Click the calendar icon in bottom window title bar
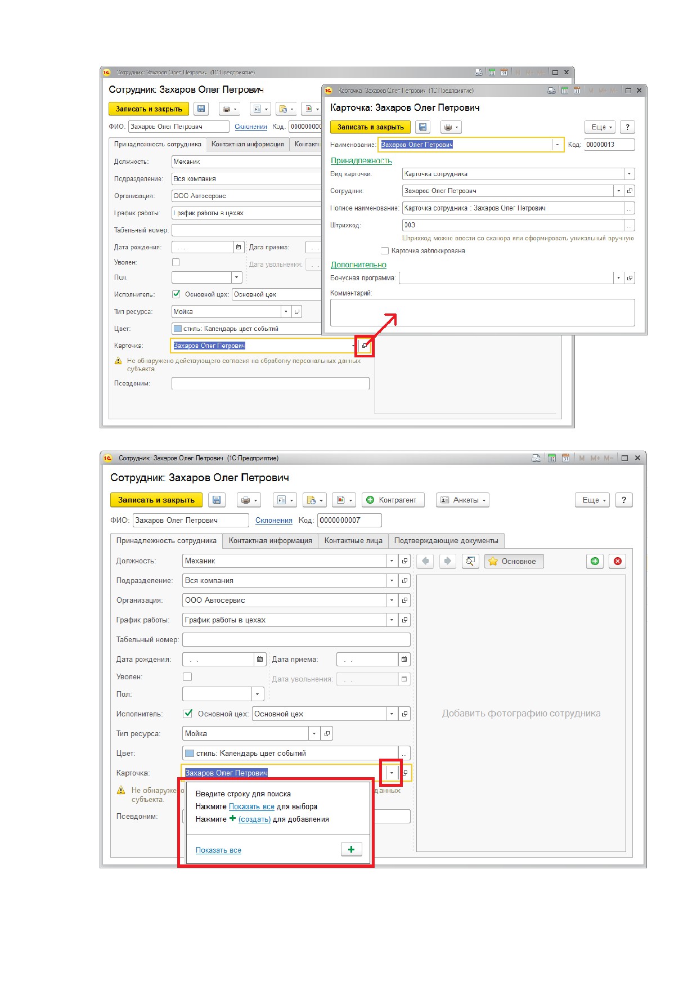The height and width of the screenshot is (986, 697). coord(565,458)
